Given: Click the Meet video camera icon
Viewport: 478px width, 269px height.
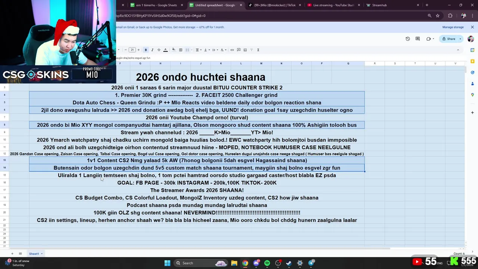Looking at the screenshot, I should (429, 39).
